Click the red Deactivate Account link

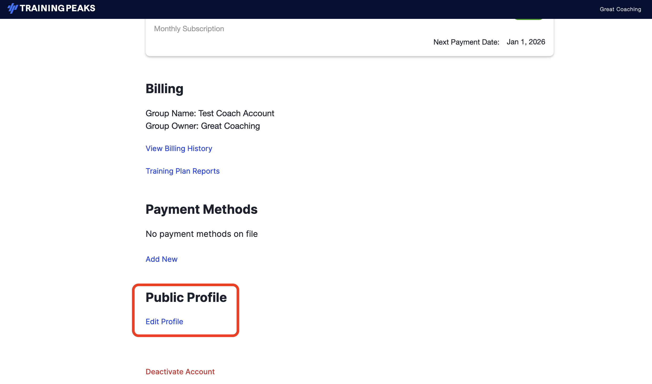click(180, 372)
